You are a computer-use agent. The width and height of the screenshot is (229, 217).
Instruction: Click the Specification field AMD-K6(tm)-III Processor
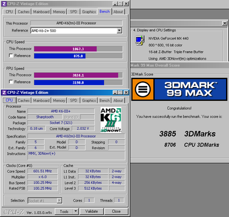coord(76,136)
